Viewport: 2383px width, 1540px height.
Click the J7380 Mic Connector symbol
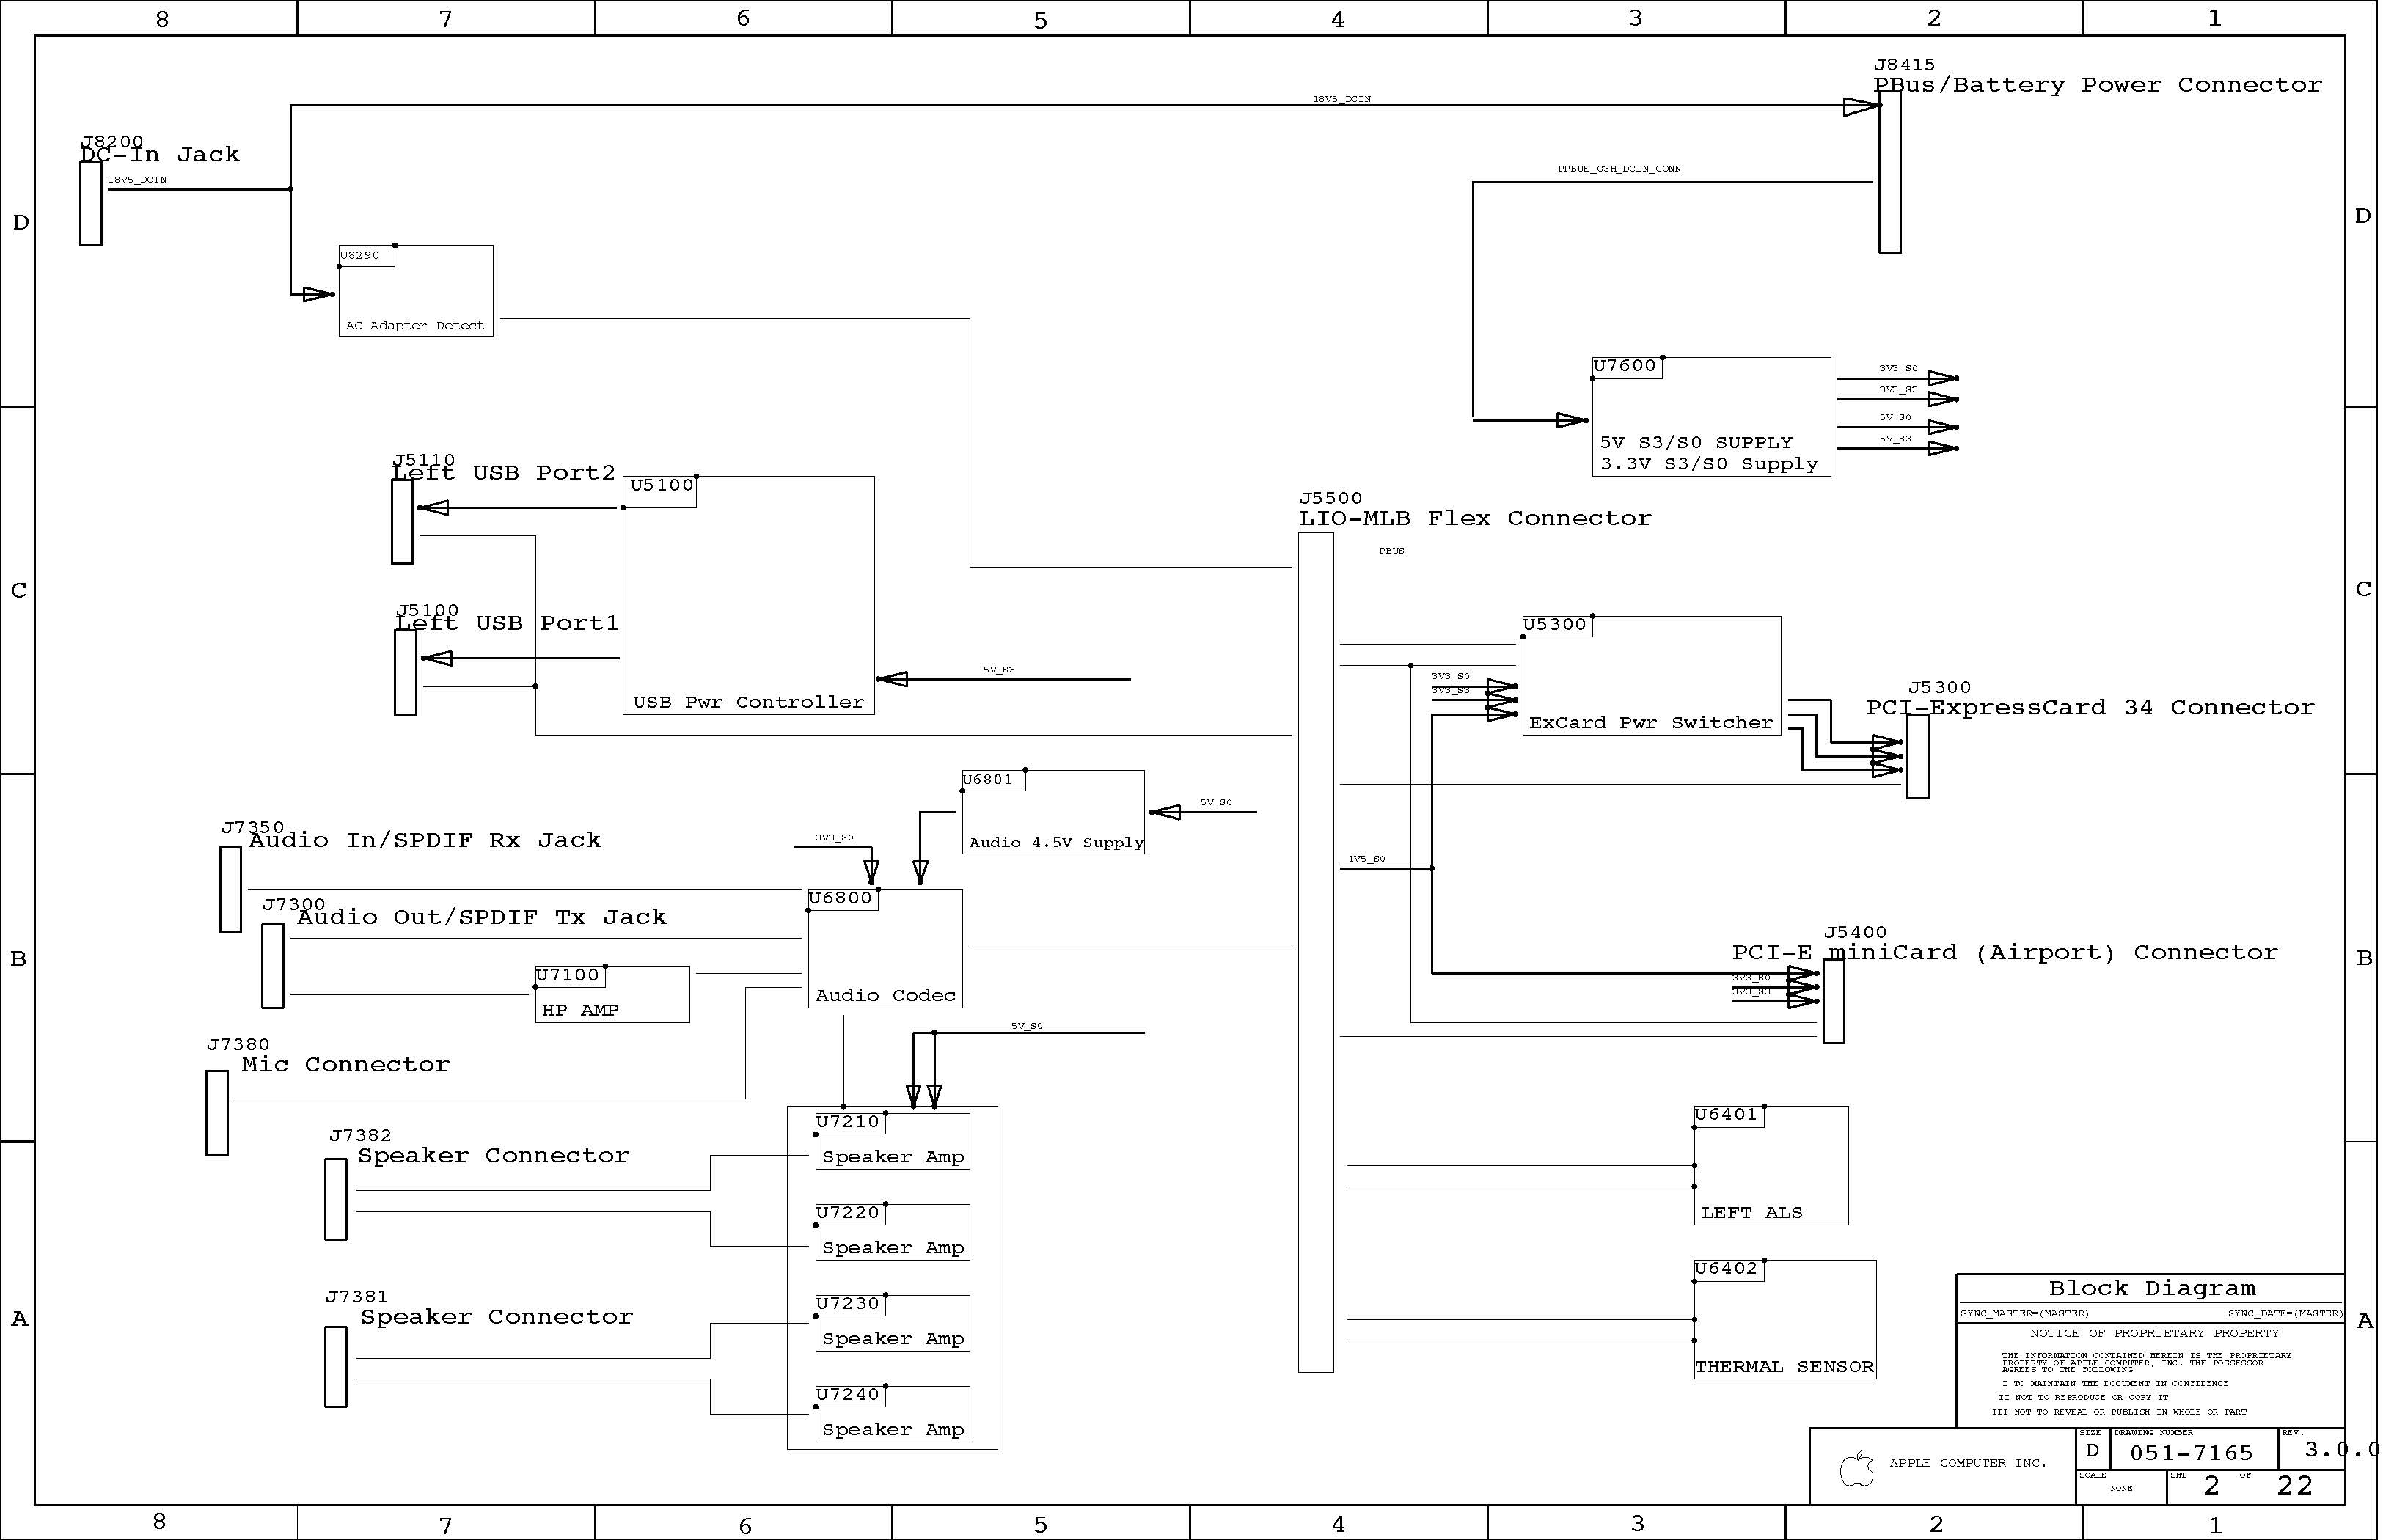[x=217, y=1113]
